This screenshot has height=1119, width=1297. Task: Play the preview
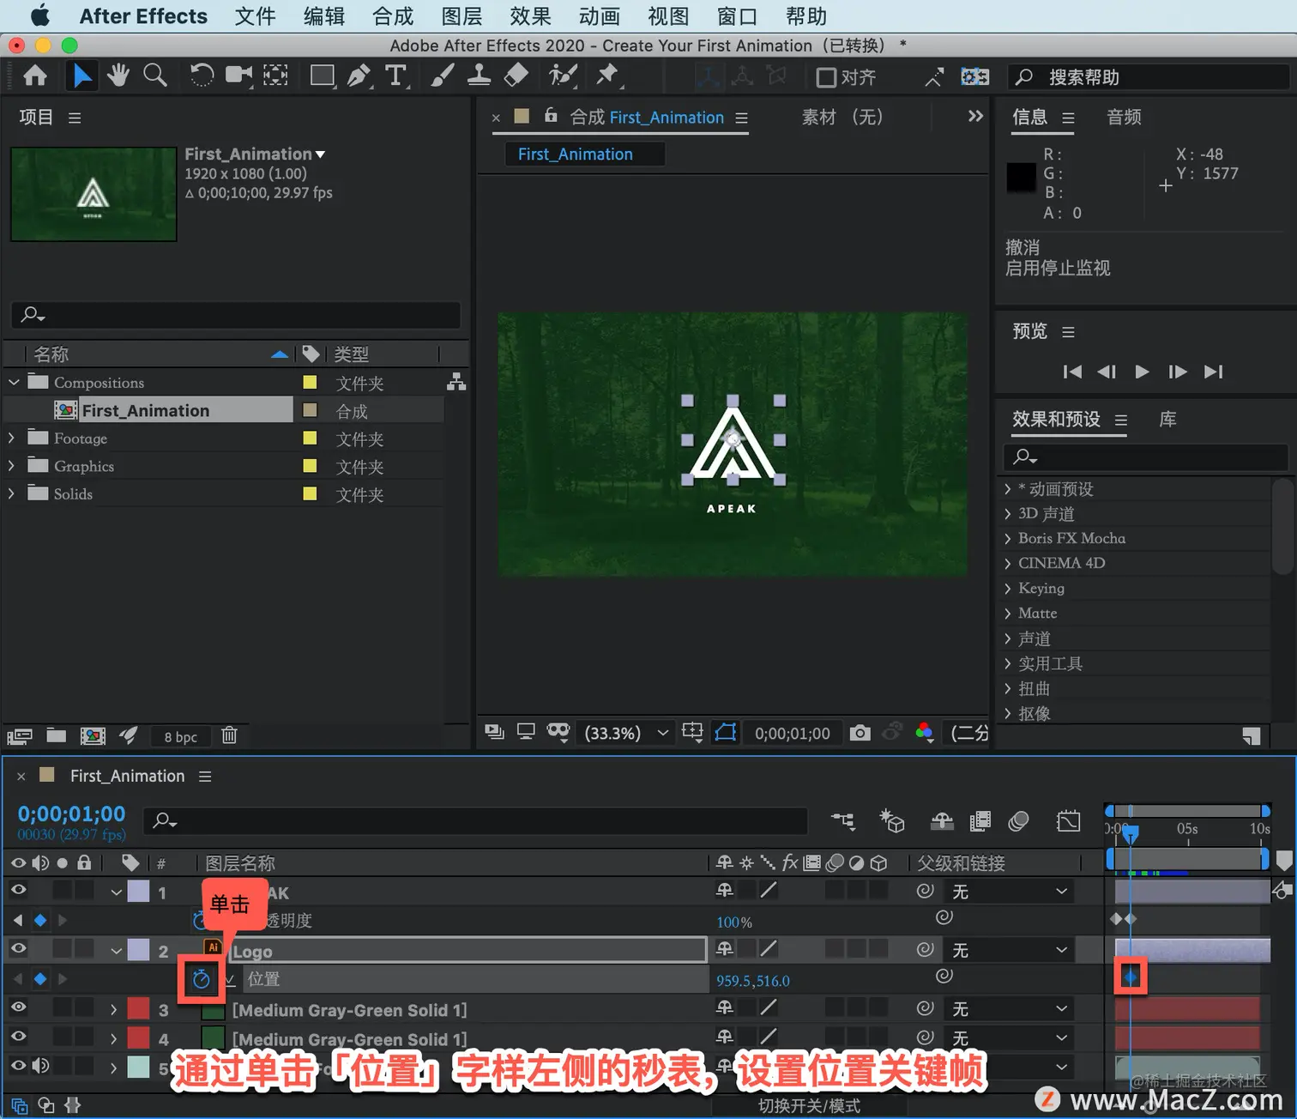[x=1142, y=372]
